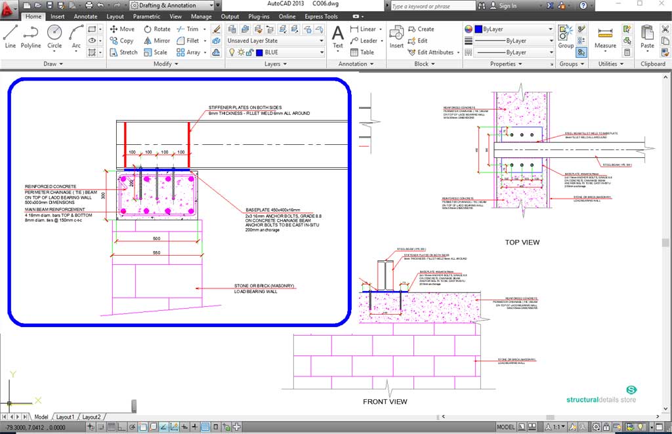
Task: Click Create block button
Action: point(421,29)
